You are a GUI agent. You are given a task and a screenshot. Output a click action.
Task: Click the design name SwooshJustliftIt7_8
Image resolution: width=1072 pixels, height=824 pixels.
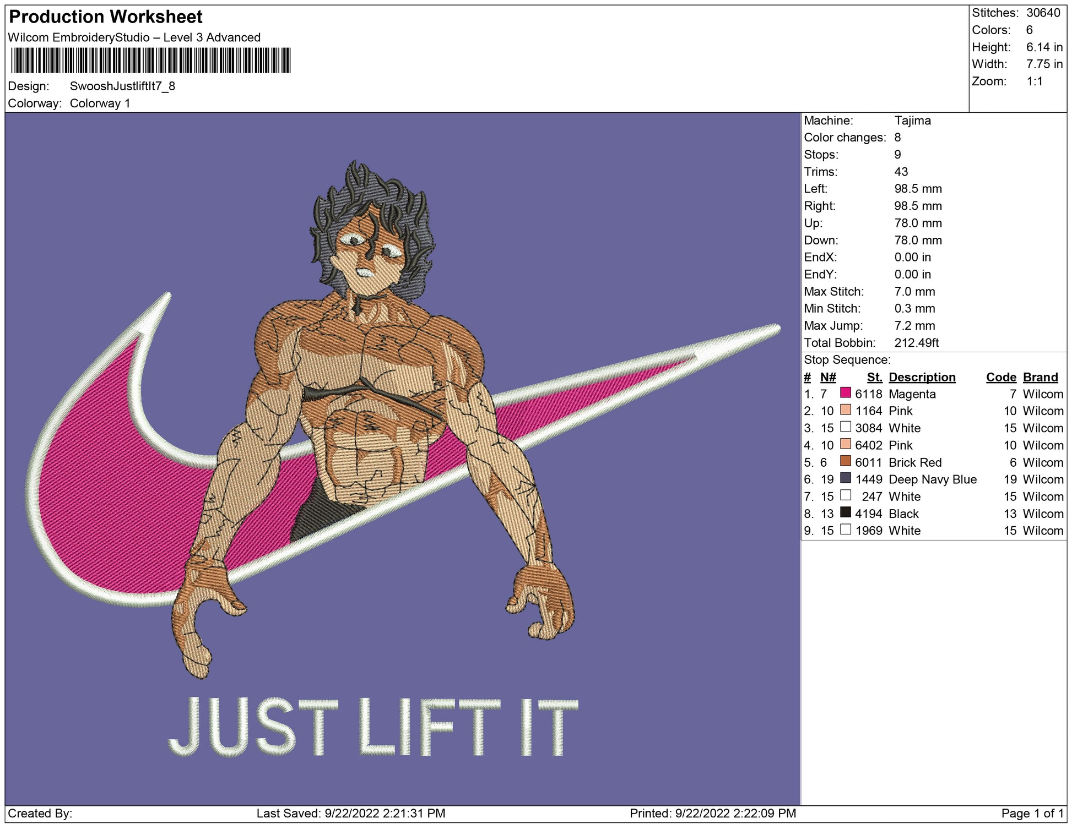pos(122,86)
